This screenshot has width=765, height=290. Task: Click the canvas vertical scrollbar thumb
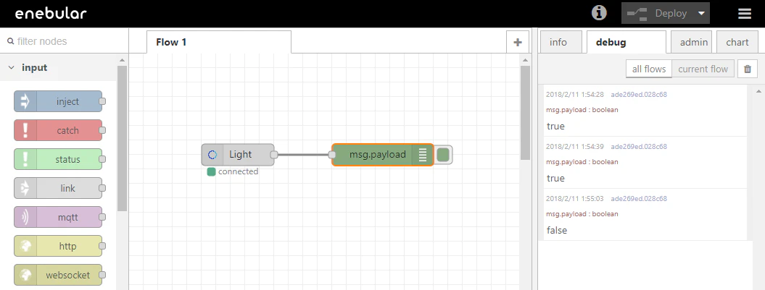point(525,113)
